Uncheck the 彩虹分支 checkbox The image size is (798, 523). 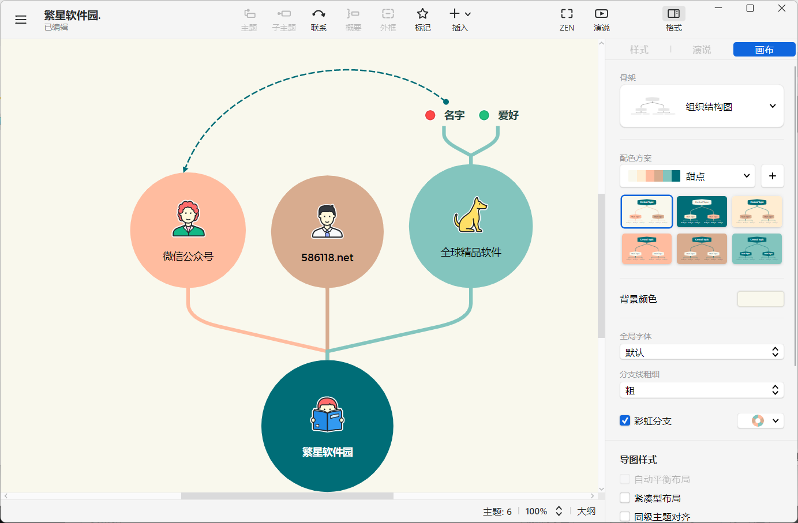point(625,420)
